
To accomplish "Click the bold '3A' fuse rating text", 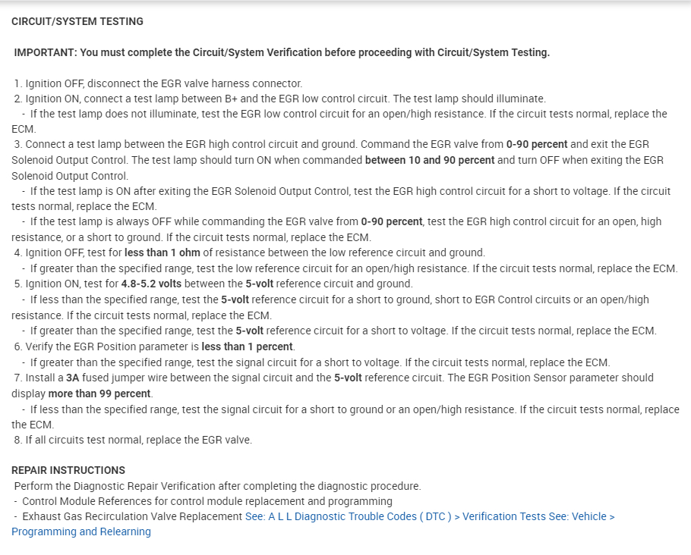I will click(71, 378).
